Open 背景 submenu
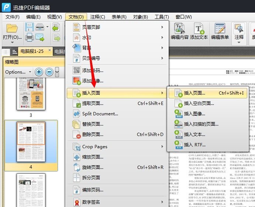 (x=117, y=48)
